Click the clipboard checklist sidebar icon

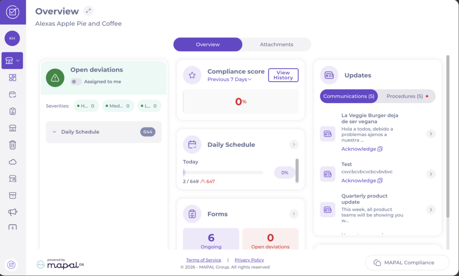[x=13, y=111]
